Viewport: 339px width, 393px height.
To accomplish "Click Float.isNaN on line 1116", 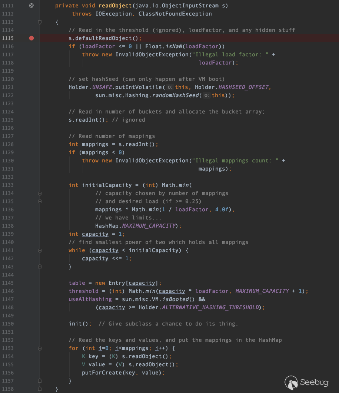I will tap(164, 46).
